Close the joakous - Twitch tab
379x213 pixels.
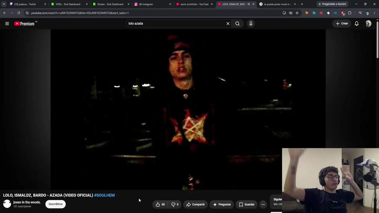tap(45, 4)
